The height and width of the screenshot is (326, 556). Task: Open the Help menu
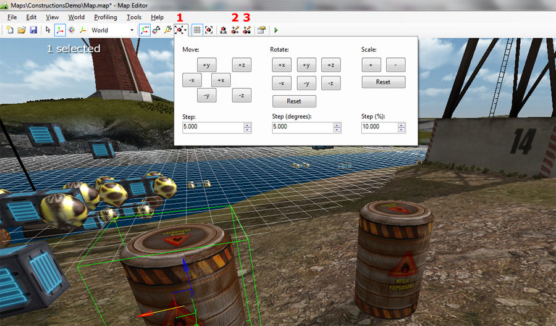pos(157,17)
